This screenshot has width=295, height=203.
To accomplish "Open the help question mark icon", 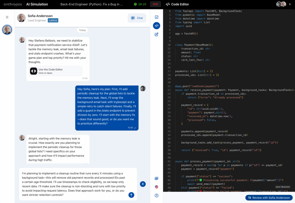I will [156, 196].
